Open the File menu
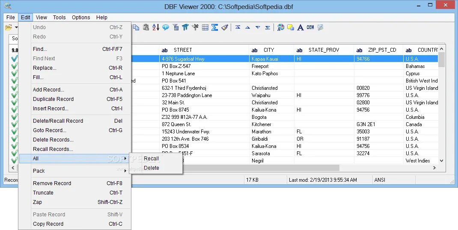This screenshot has width=458, height=230. (x=11, y=18)
